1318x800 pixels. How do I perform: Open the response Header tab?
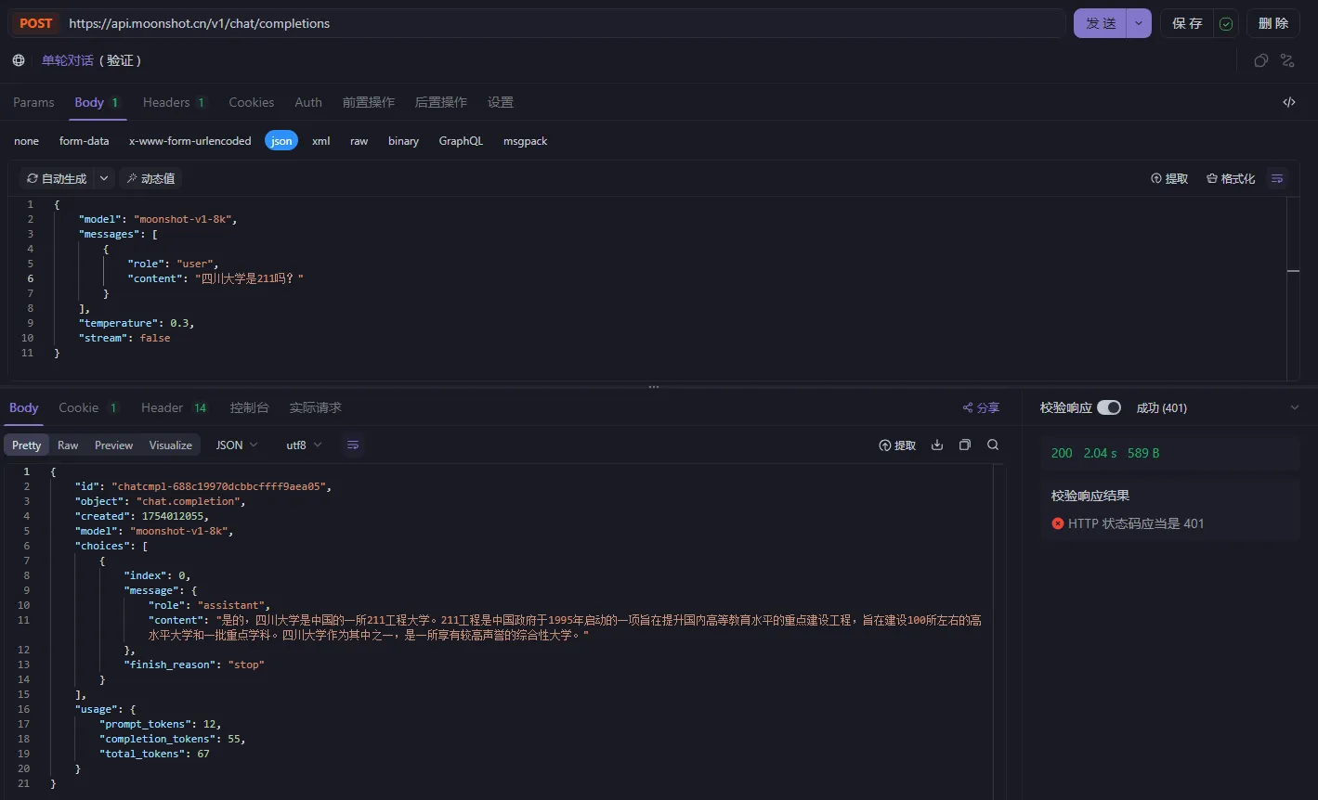coord(175,407)
